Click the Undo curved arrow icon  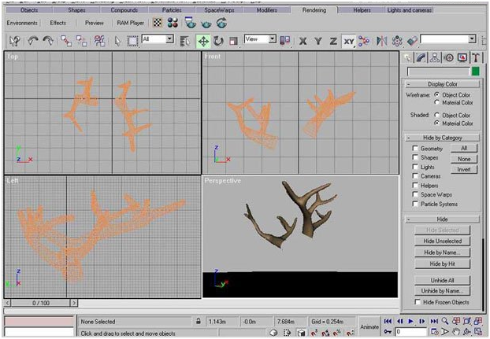point(33,41)
